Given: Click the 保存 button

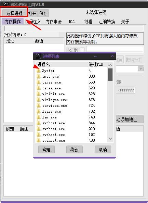Looking at the screenshot, I should click(x=43, y=13).
